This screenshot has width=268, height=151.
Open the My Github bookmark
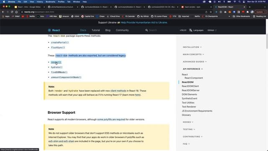[x=143, y=16]
